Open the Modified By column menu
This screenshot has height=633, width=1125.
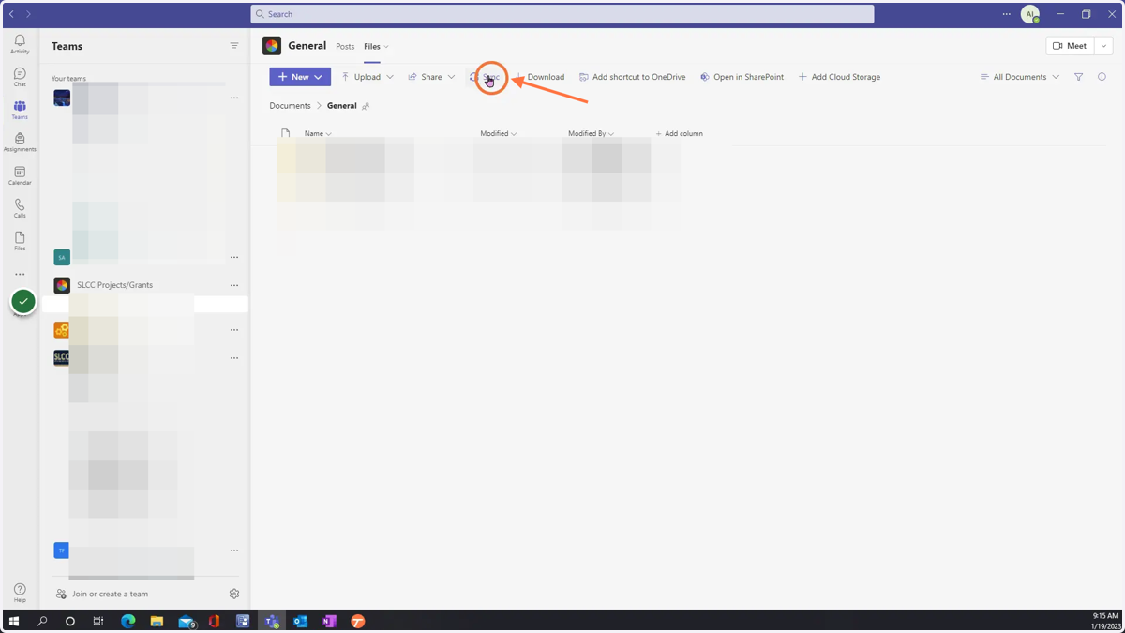pos(591,134)
